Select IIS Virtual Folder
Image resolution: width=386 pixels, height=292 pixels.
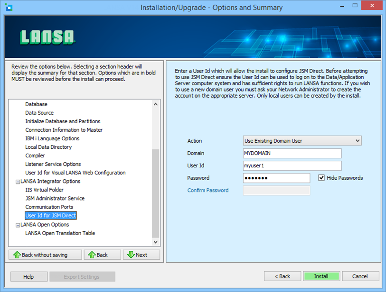(44, 190)
